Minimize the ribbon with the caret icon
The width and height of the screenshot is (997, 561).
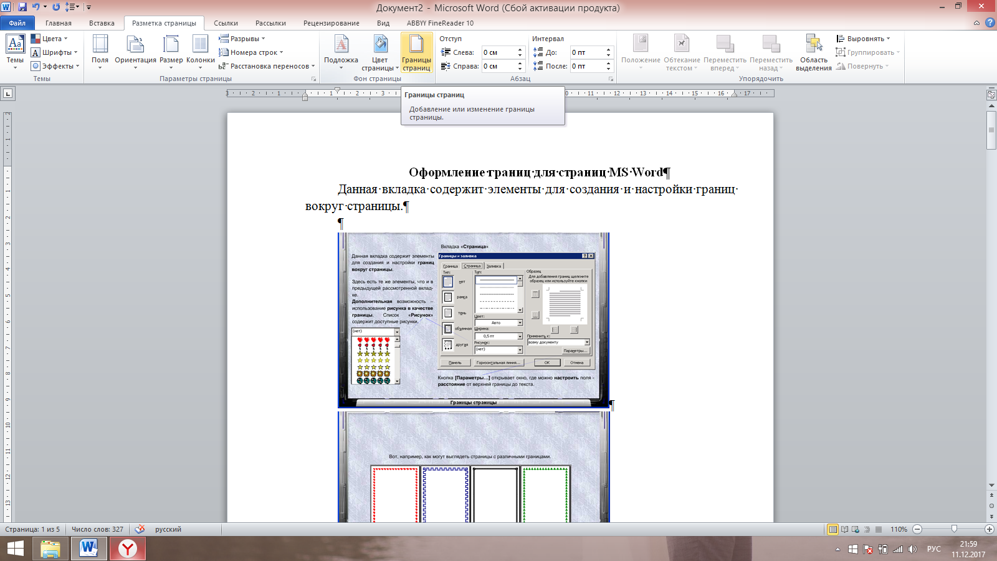(976, 23)
